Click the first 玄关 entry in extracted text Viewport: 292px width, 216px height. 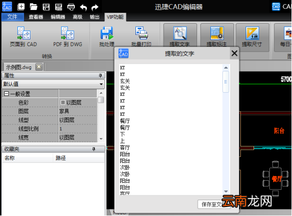[x=125, y=81]
